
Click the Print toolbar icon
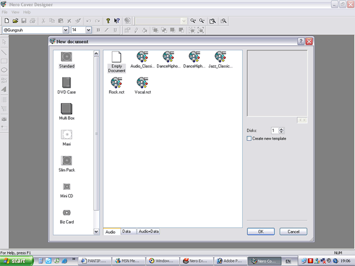click(33, 21)
